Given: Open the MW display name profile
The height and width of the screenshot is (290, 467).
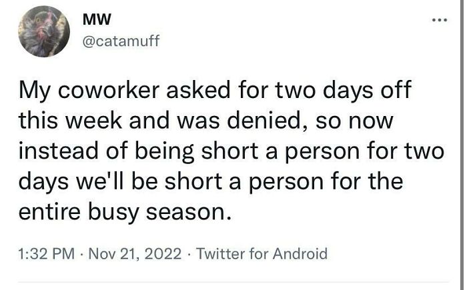Looking at the screenshot, I should (x=97, y=20).
